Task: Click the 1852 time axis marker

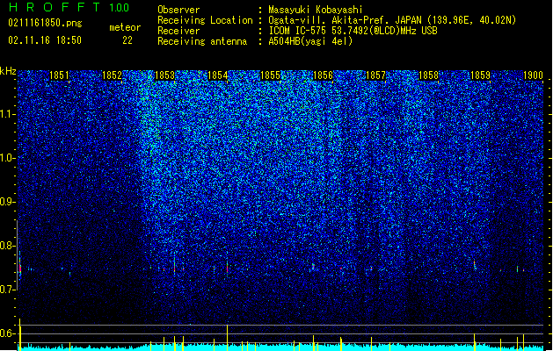Action: pos(112,75)
